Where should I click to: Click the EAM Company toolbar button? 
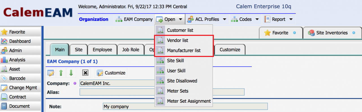(x=134, y=19)
